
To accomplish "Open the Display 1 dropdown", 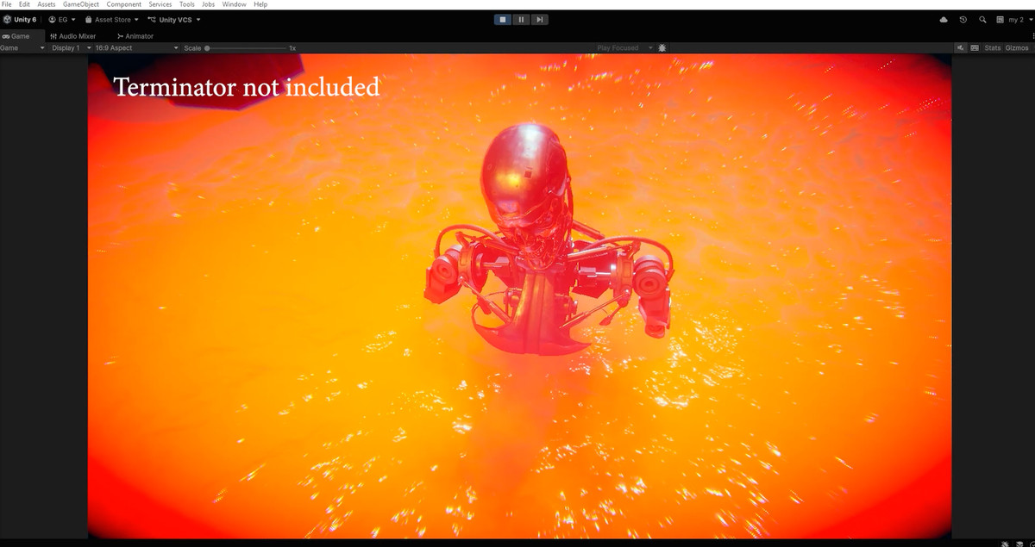I will (71, 48).
